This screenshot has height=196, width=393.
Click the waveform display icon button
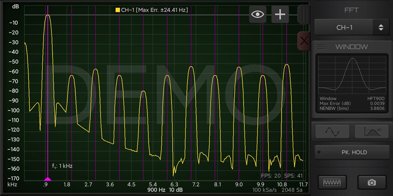coord(332,182)
